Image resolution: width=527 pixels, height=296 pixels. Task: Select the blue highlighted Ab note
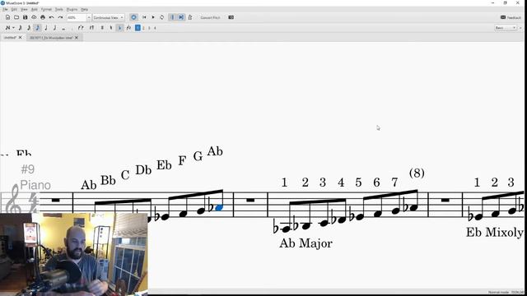click(219, 208)
